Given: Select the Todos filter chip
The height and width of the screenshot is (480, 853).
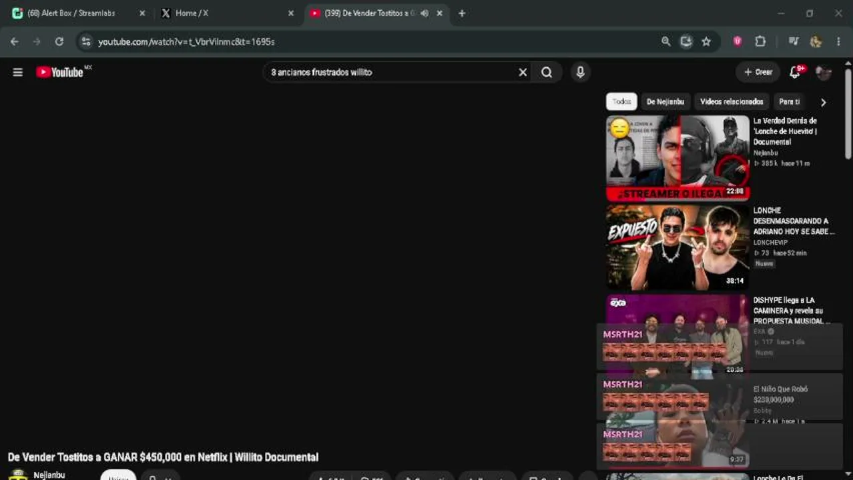Looking at the screenshot, I should [x=621, y=101].
